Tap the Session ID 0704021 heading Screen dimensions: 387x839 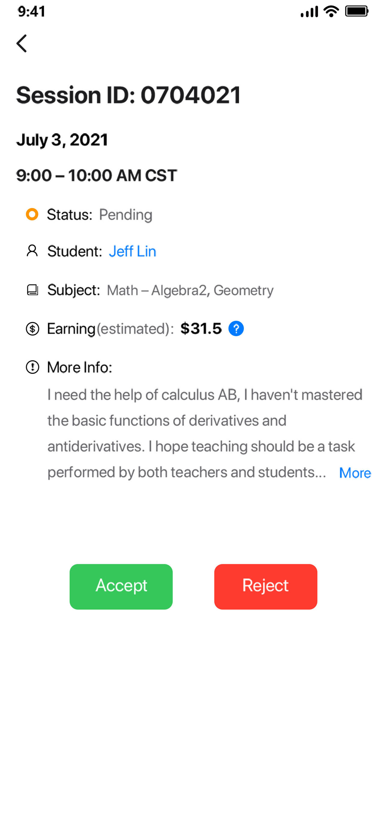coord(128,95)
